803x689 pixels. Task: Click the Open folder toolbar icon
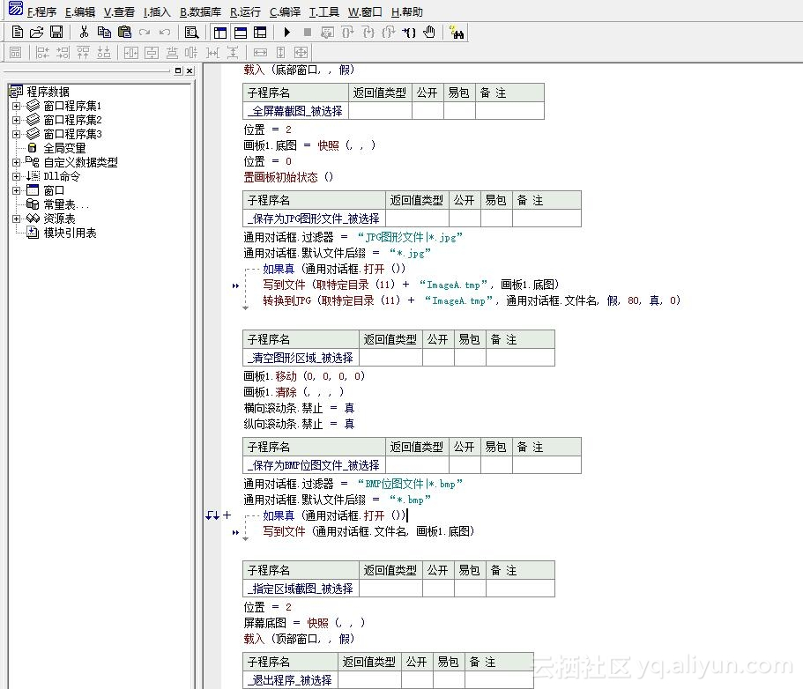click(36, 33)
